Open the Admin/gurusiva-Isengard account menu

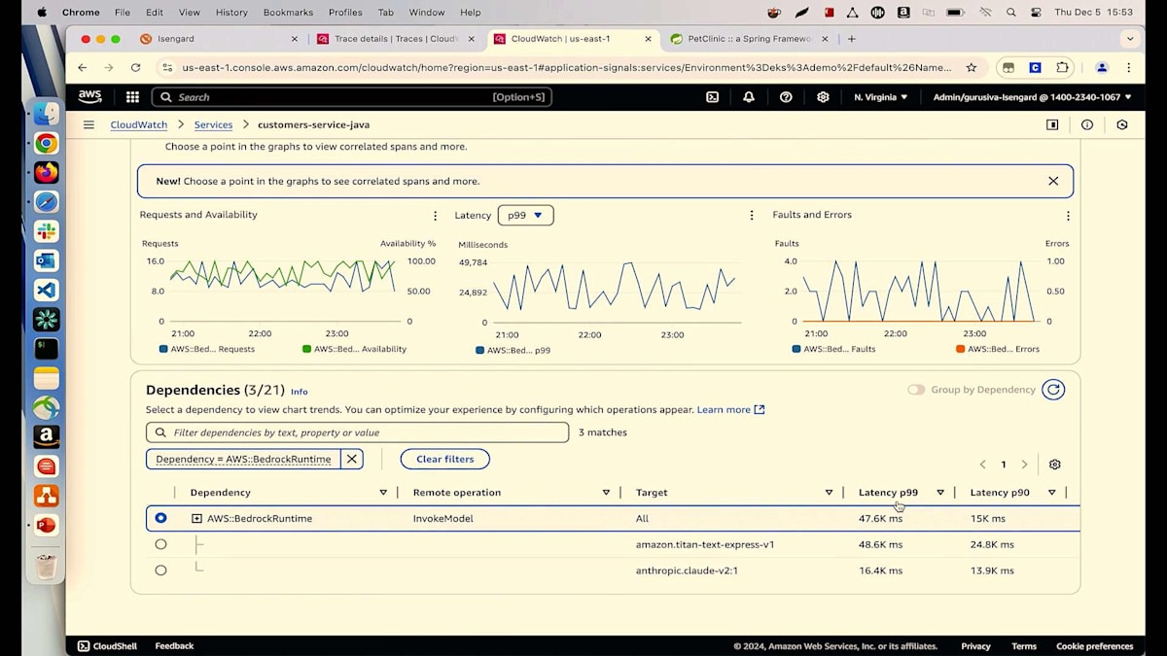[x=1032, y=97]
